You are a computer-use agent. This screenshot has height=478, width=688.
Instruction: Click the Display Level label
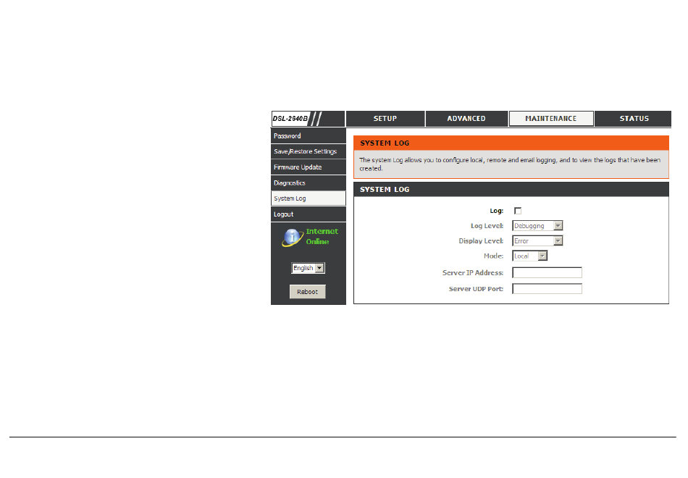coord(481,241)
